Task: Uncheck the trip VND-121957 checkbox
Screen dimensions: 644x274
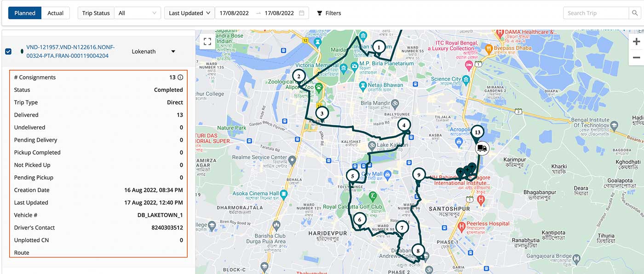Action: 8,51
